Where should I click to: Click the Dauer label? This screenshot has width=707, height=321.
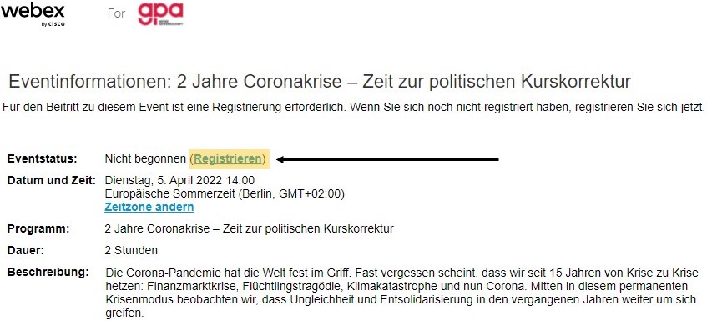(x=26, y=250)
